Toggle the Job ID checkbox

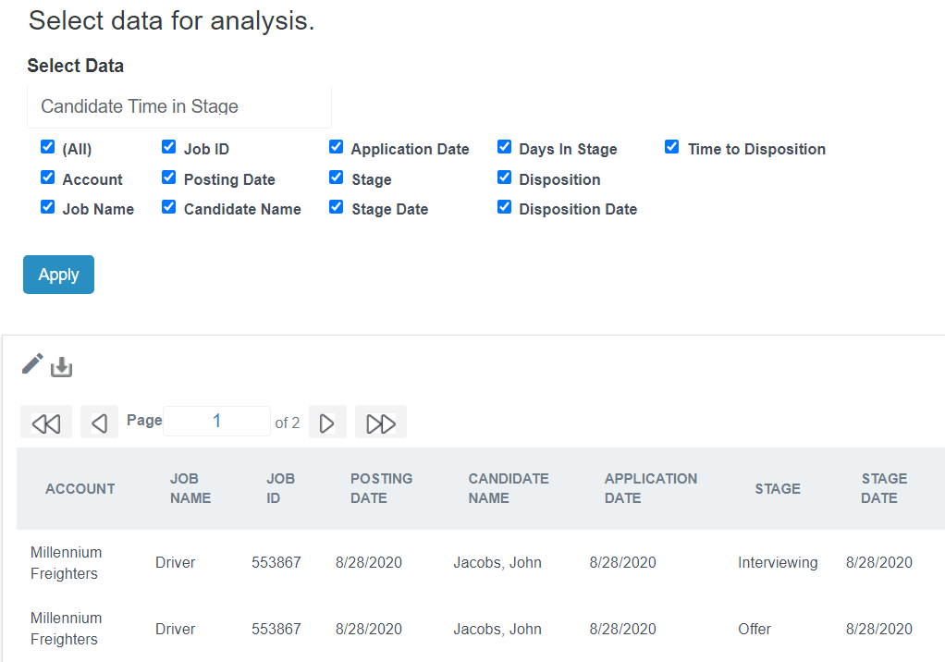pyautogui.click(x=168, y=147)
